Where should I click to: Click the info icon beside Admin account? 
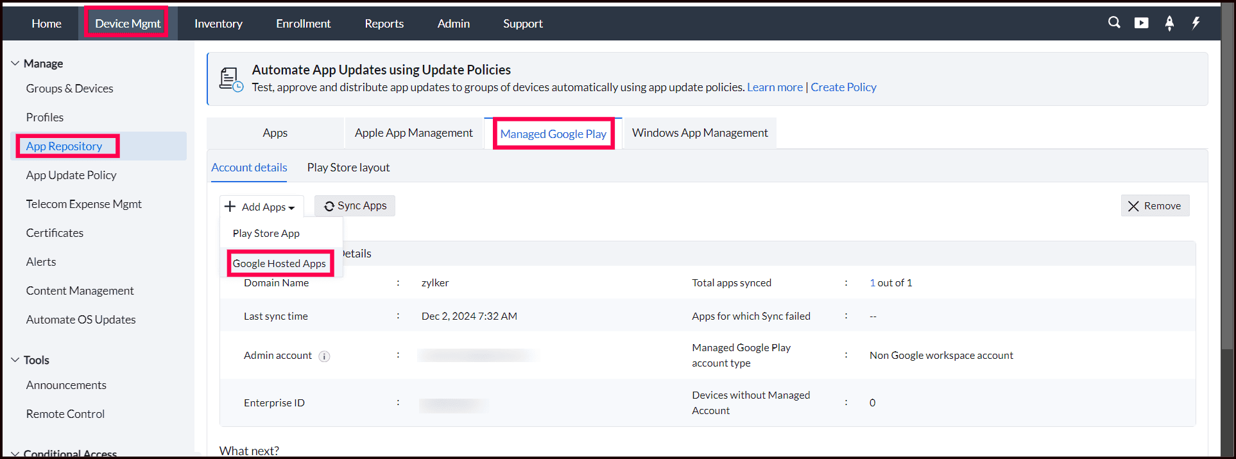click(325, 356)
